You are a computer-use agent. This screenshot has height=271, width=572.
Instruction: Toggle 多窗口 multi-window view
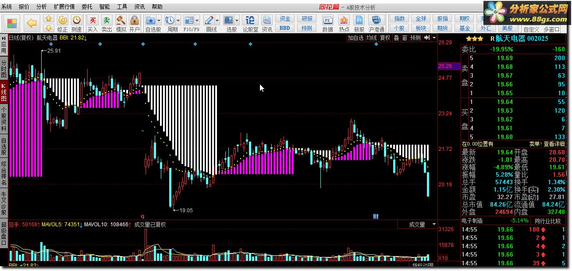point(551,29)
